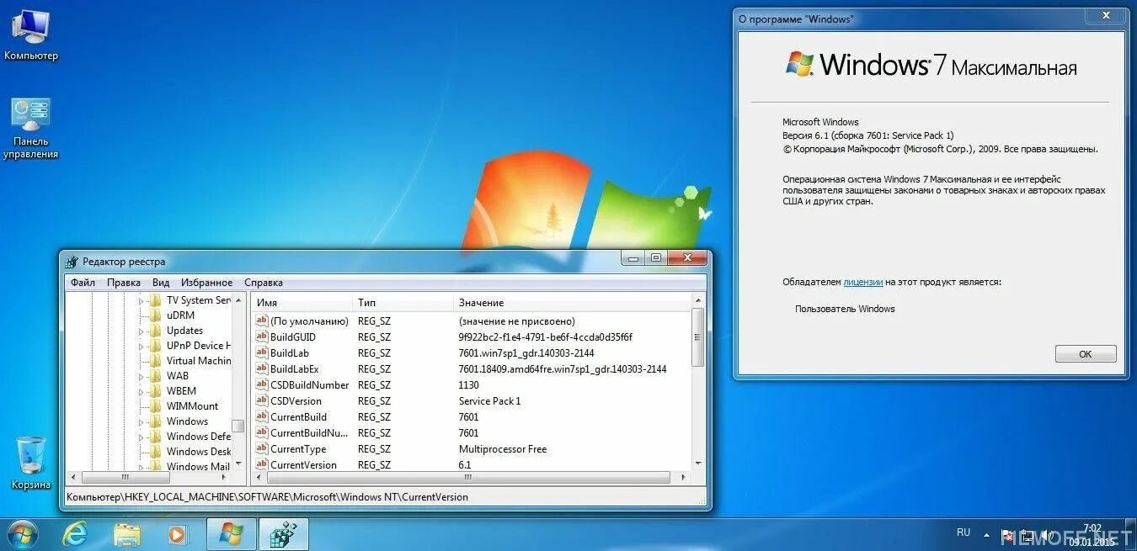The width and height of the screenshot is (1137, 551).
Task: Click the CSDVersion ab icon
Action: tap(261, 401)
